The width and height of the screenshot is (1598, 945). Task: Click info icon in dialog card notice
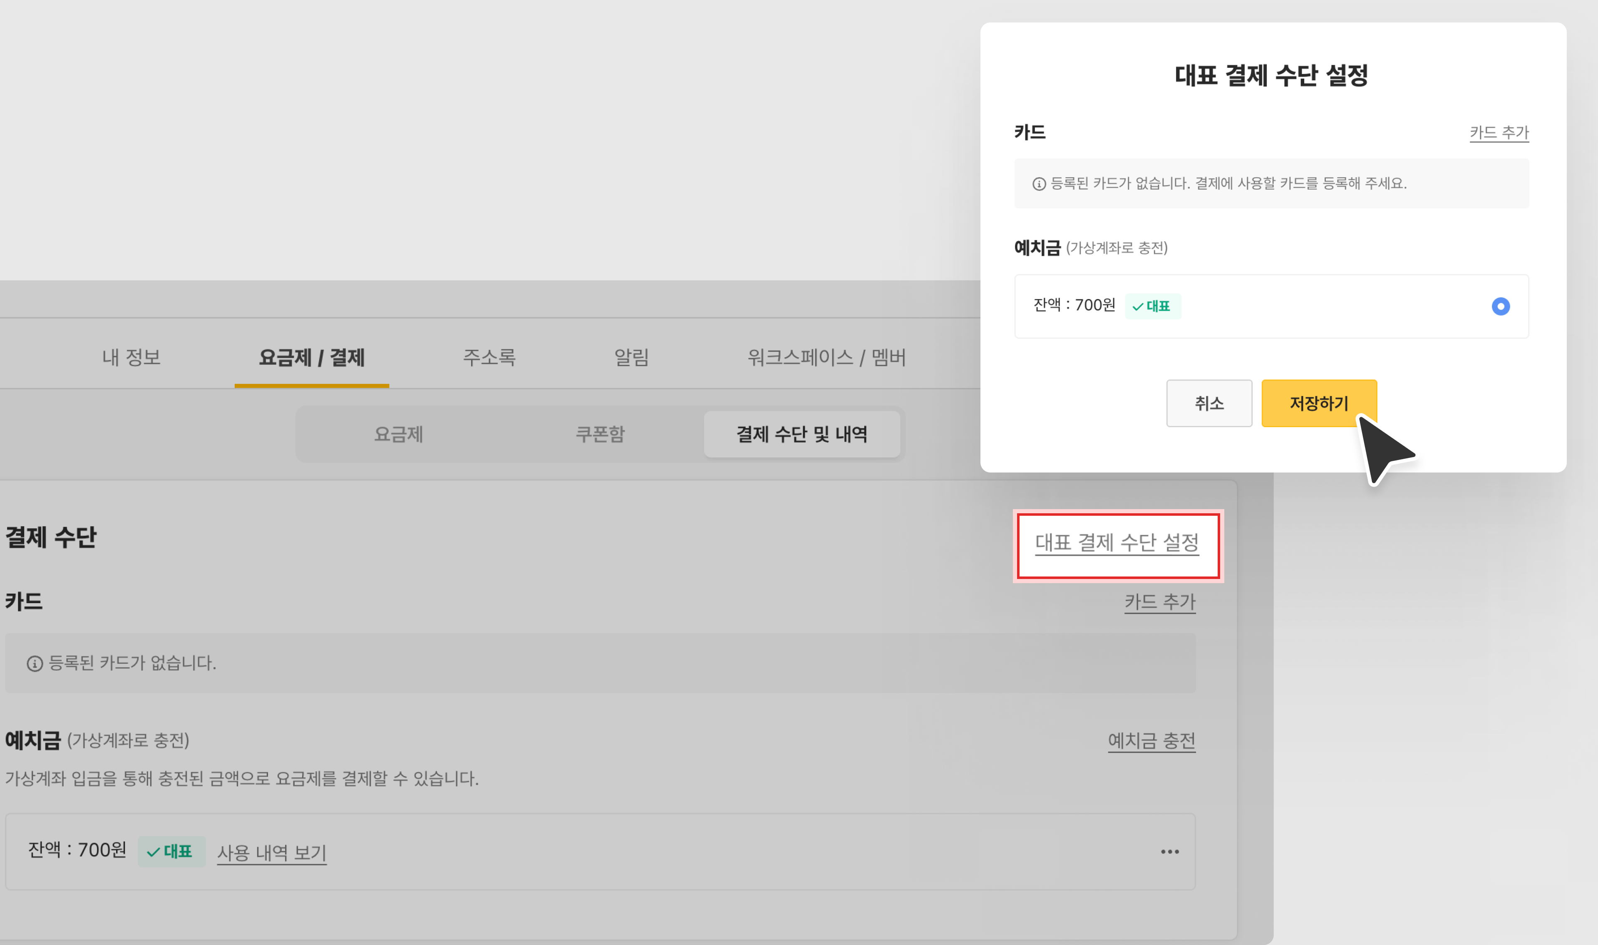click(x=1039, y=184)
